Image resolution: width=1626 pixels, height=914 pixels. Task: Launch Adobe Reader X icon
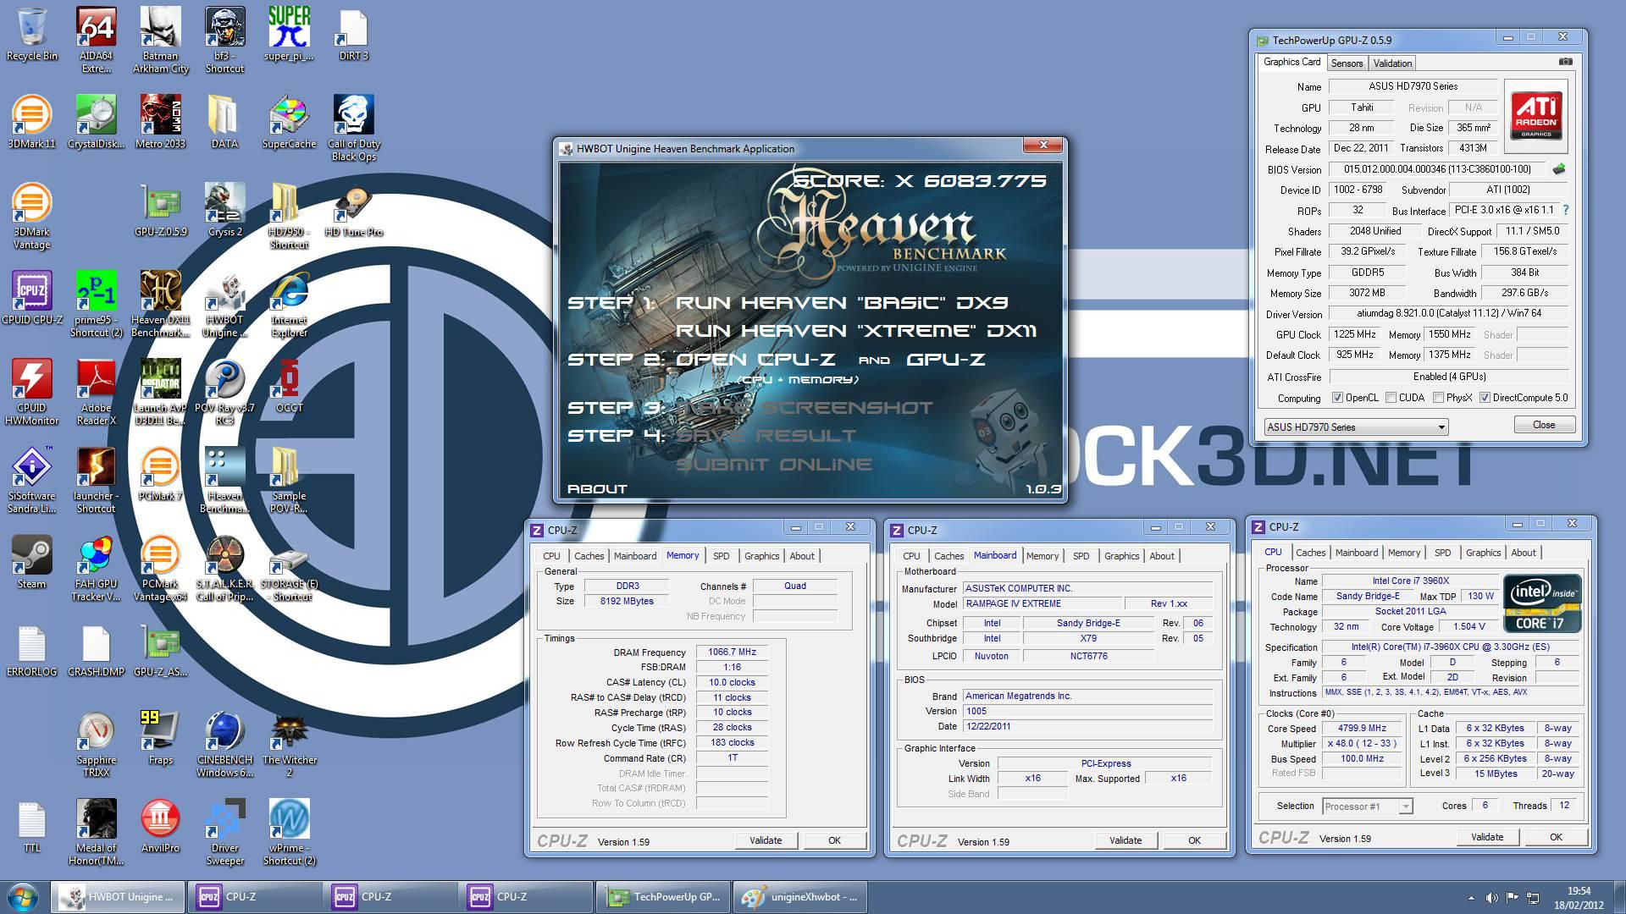pos(96,392)
